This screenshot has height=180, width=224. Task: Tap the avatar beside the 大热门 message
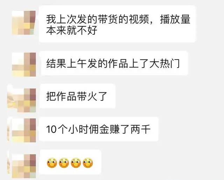click(x=24, y=64)
